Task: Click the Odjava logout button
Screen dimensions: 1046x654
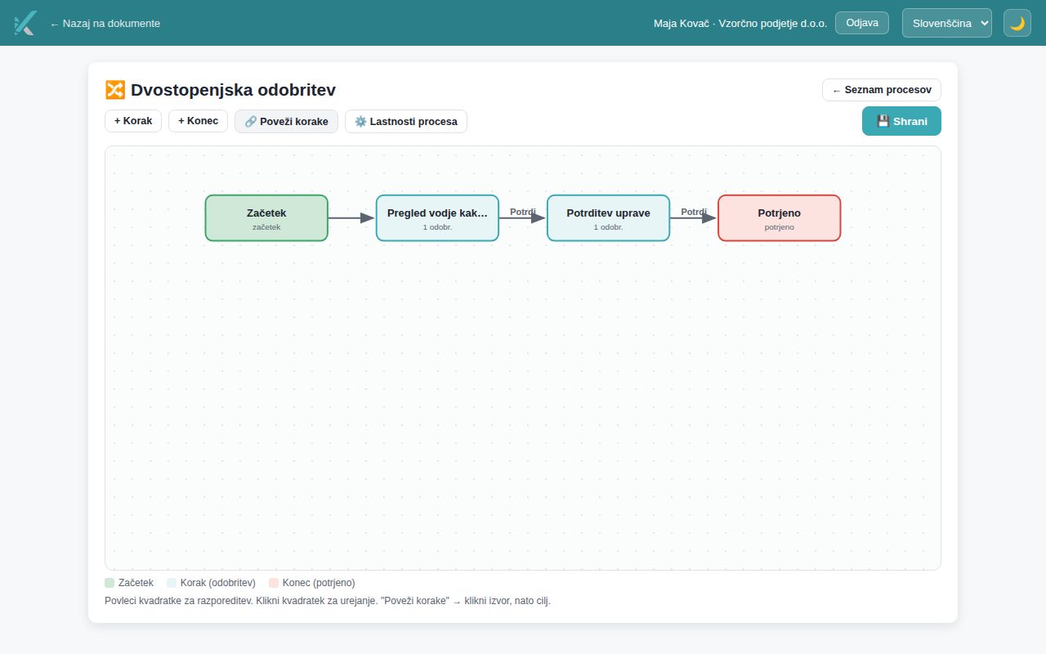Action: (862, 23)
